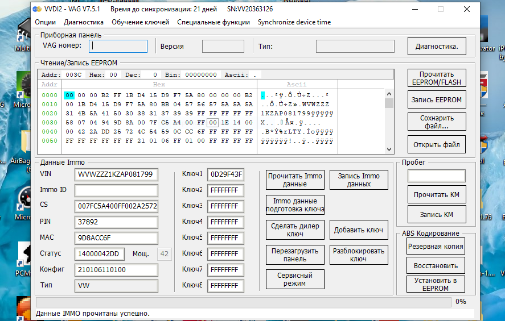
Task: Click the Запись KM button
Action: pyautogui.click(x=437, y=214)
